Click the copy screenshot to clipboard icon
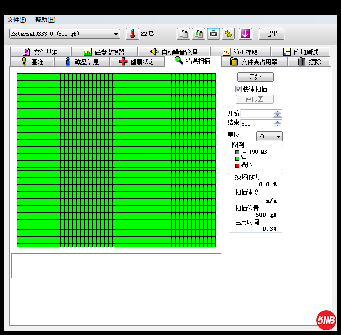 198,34
